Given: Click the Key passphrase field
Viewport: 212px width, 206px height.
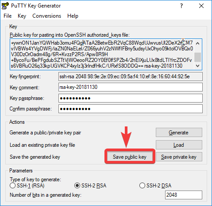Looking at the screenshot, I should pos(131,98).
